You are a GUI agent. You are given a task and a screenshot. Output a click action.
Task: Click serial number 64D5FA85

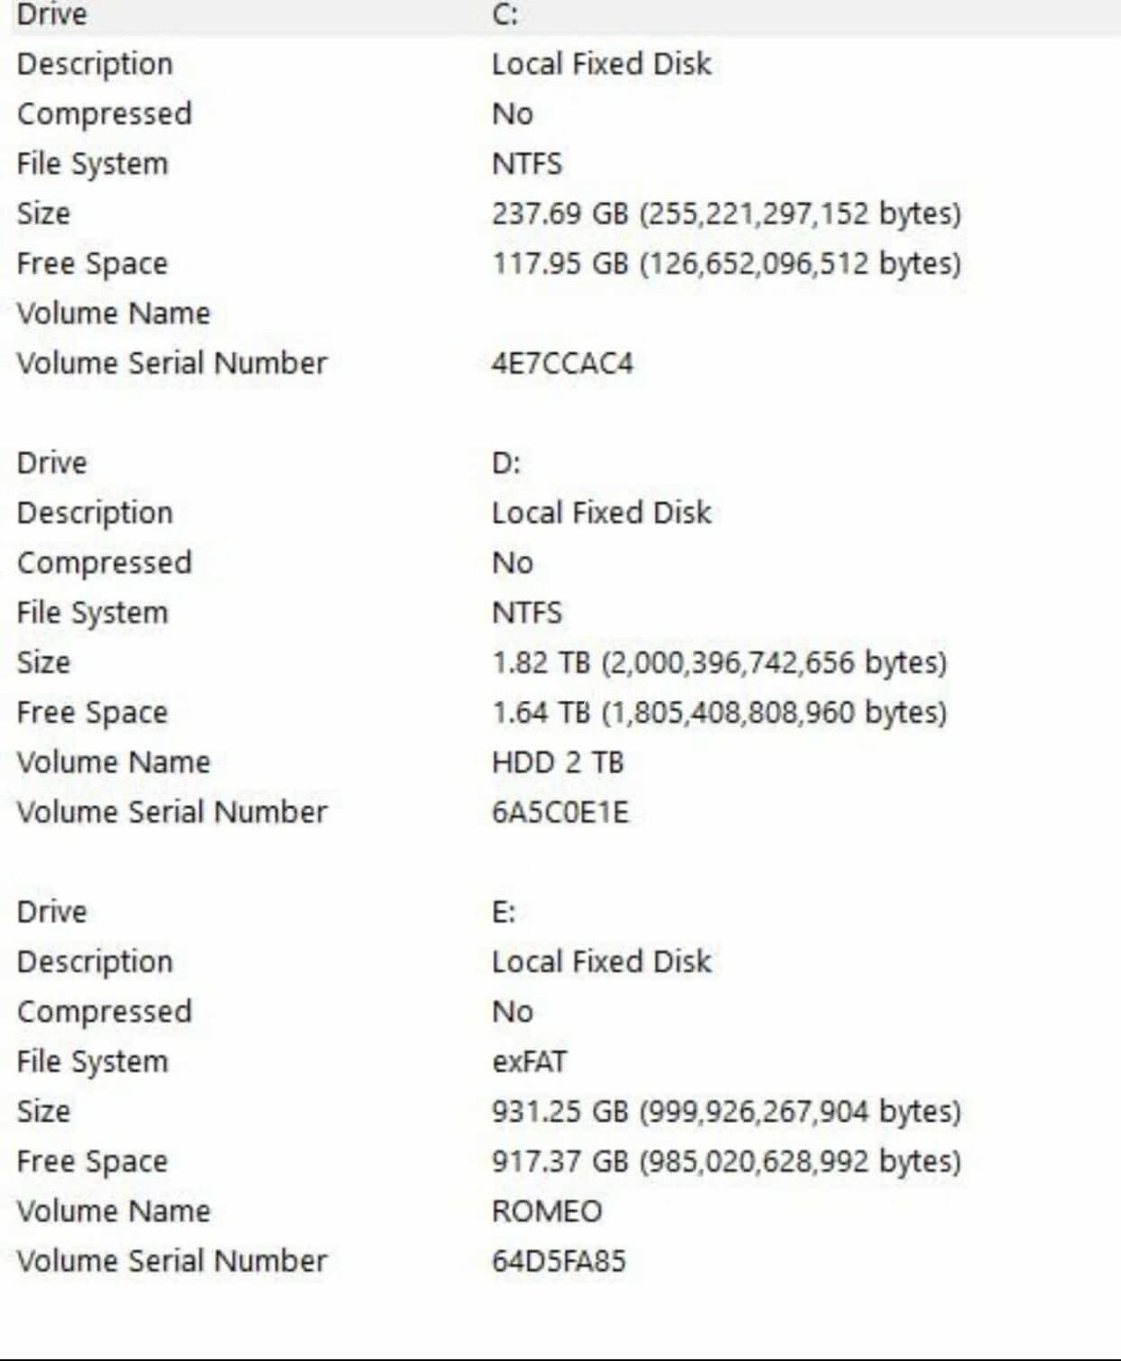pyautogui.click(x=559, y=1261)
